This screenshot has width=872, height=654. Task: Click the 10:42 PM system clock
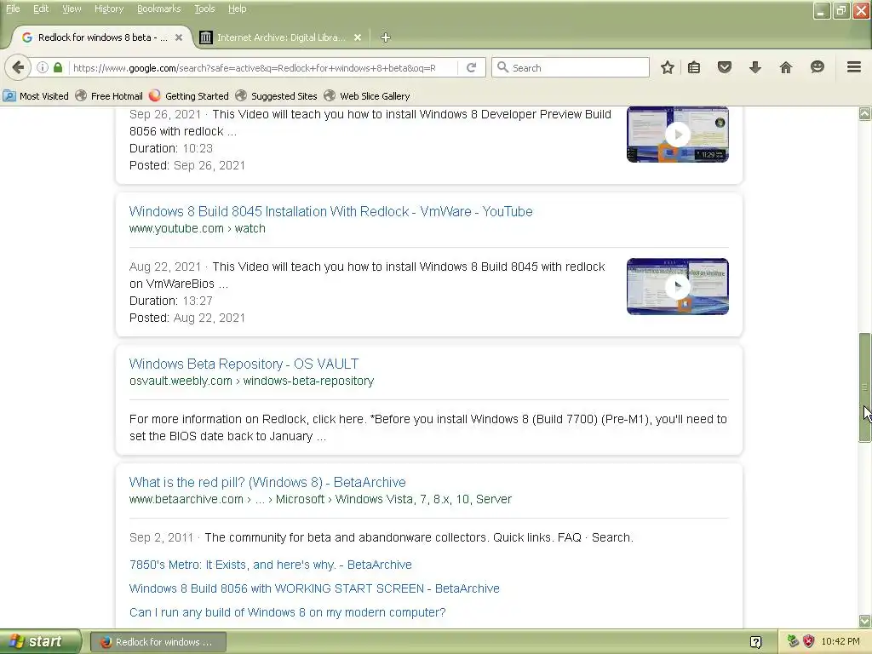pyautogui.click(x=840, y=641)
